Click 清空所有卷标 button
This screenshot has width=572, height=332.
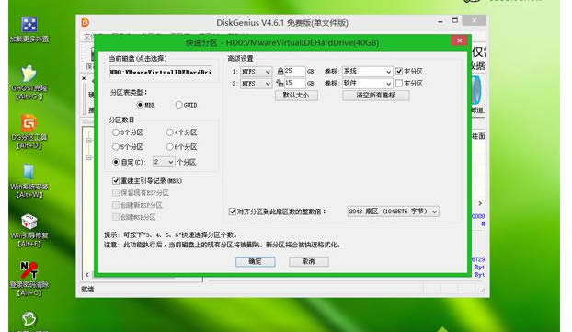(376, 96)
